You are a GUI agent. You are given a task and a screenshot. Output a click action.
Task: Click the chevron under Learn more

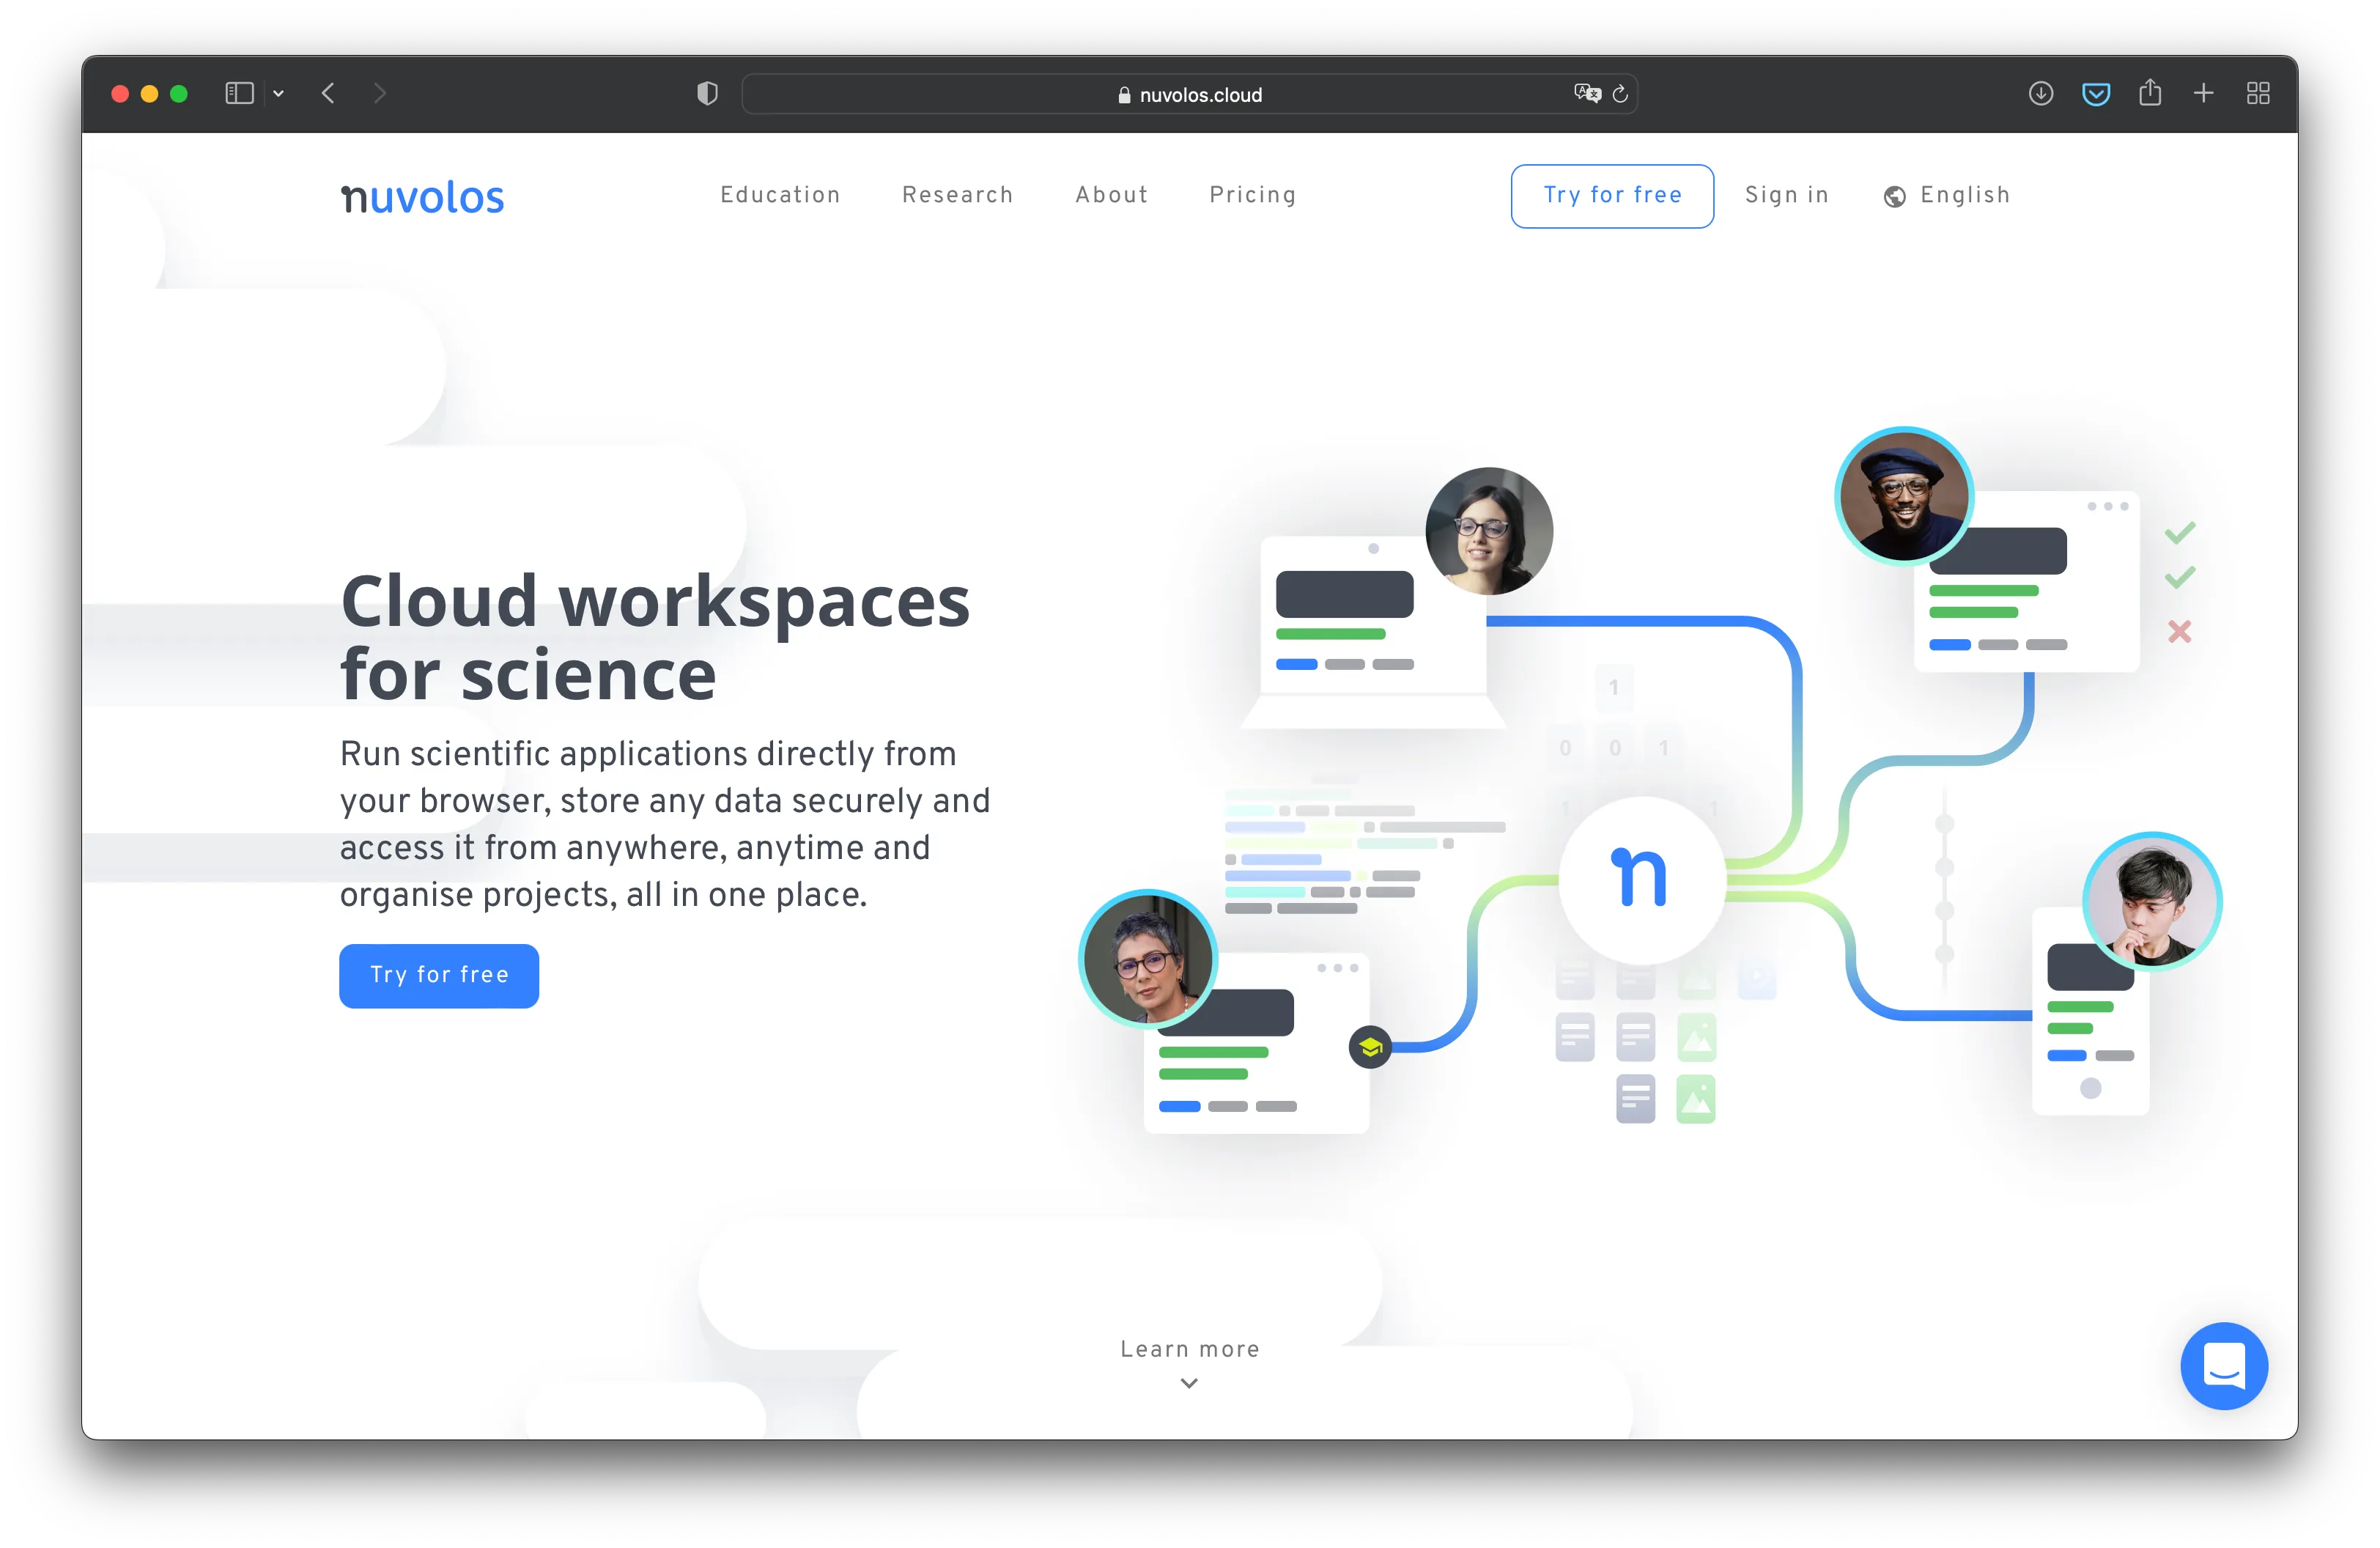tap(1189, 1383)
